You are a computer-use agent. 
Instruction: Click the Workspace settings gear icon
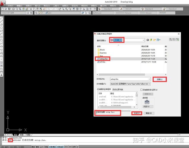pos(28,13)
